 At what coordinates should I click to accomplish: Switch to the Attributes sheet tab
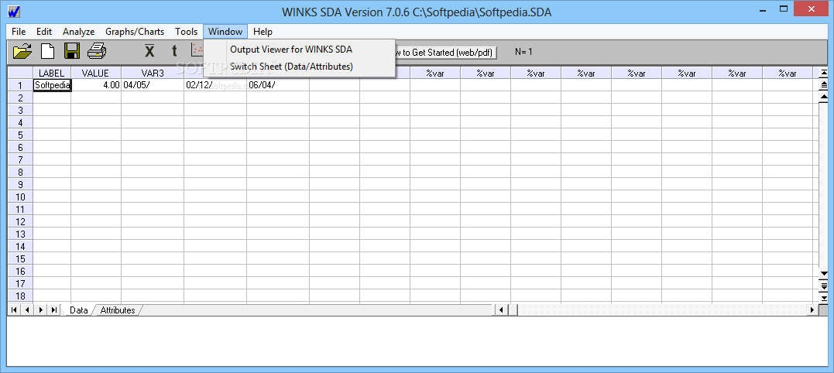tap(118, 310)
